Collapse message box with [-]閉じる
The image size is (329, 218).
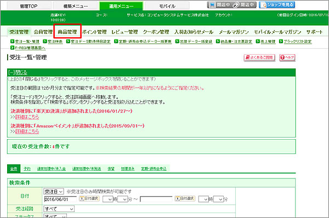18,72
